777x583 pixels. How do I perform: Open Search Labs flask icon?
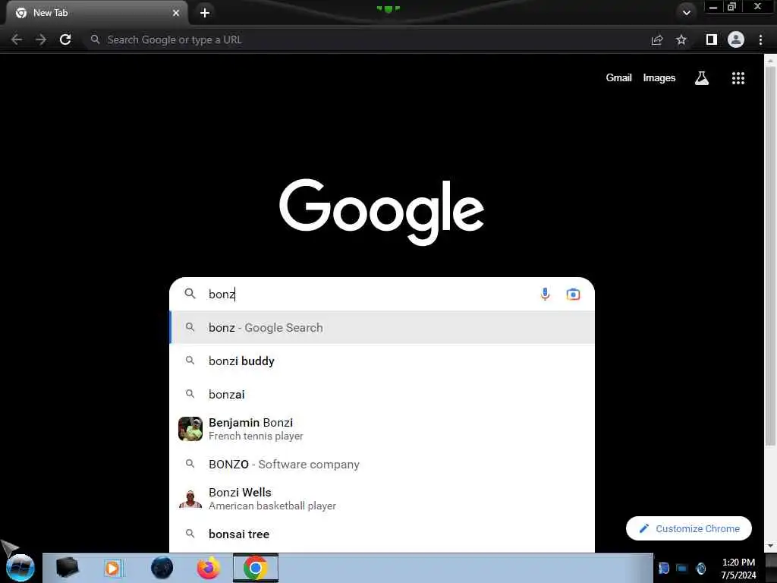(x=702, y=78)
